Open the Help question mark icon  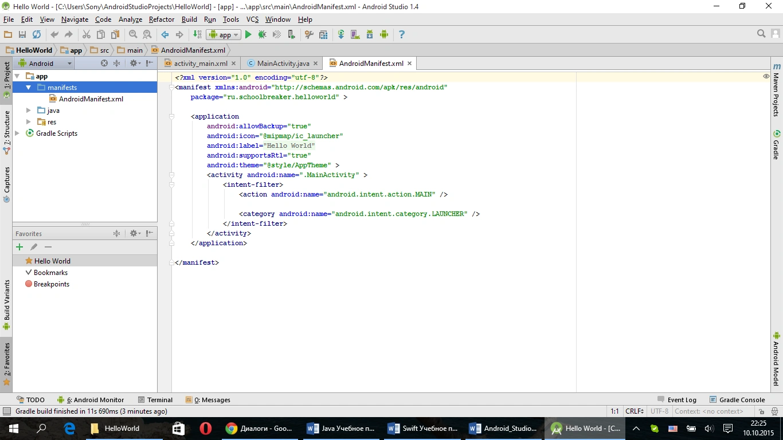[401, 35]
